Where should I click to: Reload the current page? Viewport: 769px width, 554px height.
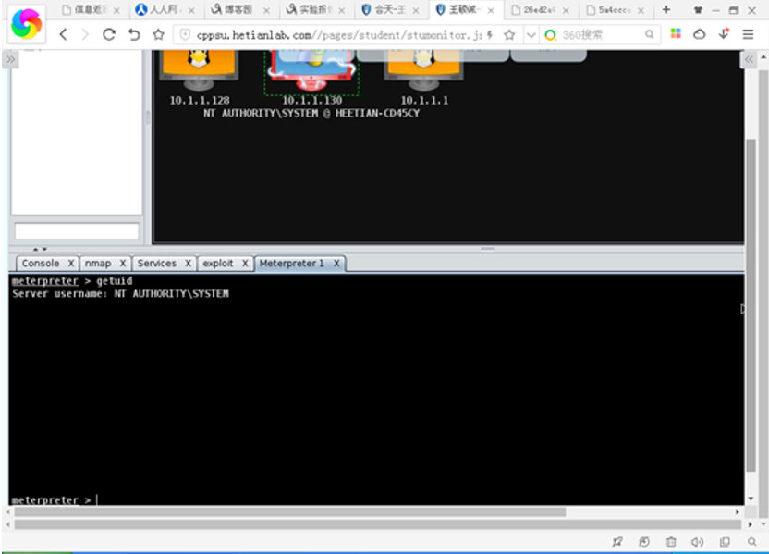pos(109,34)
